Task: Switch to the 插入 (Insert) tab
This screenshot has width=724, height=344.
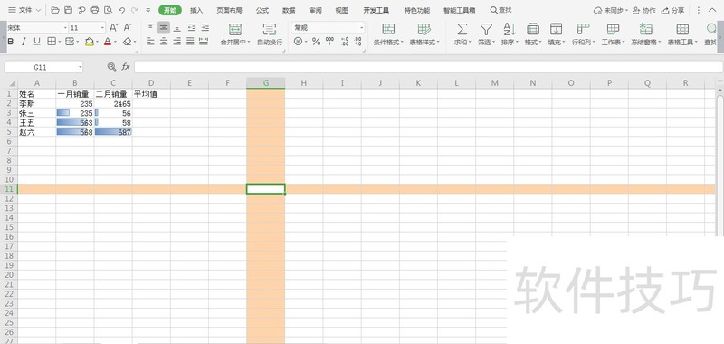Action: (196, 10)
